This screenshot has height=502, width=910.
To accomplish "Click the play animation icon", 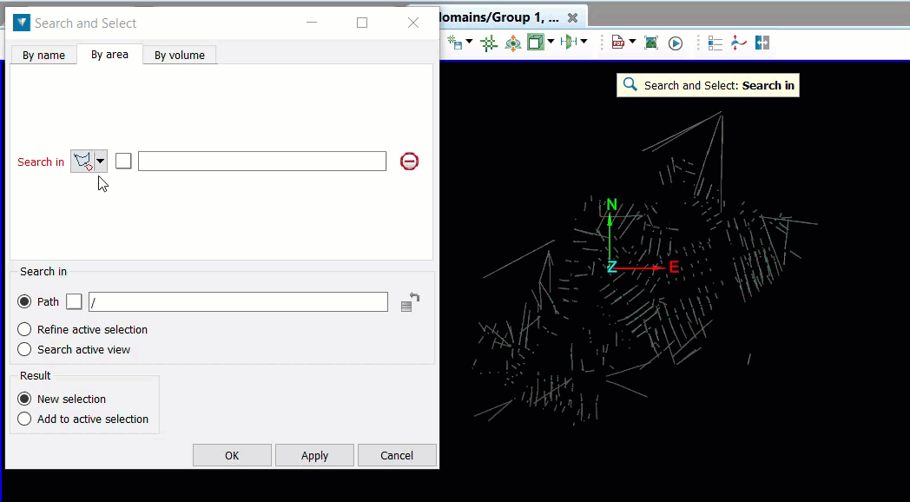I will (x=676, y=43).
